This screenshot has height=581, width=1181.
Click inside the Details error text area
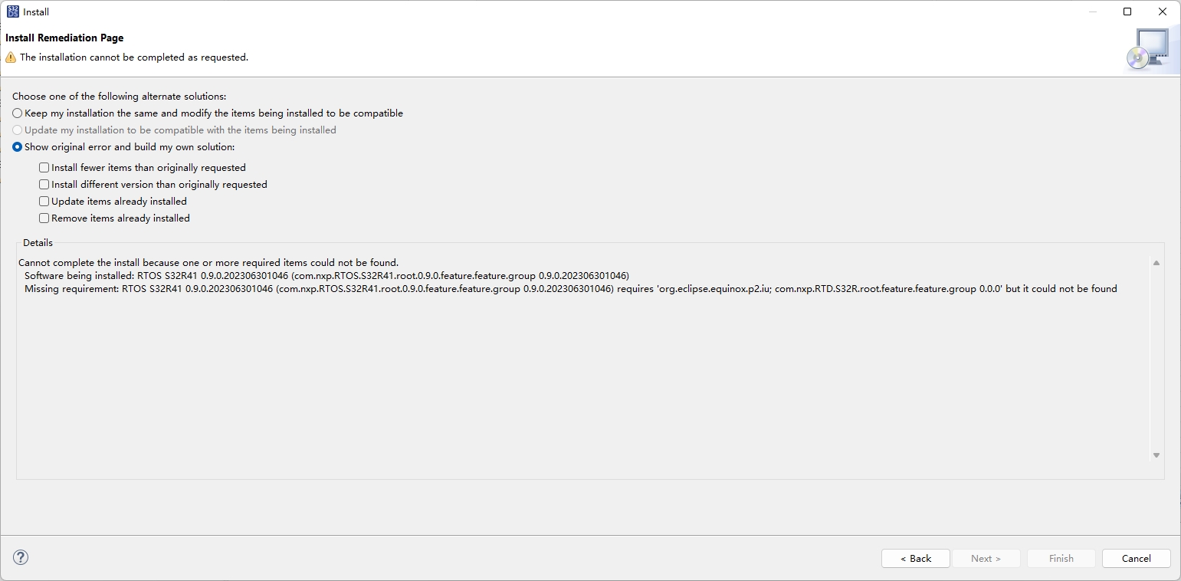[536, 360]
